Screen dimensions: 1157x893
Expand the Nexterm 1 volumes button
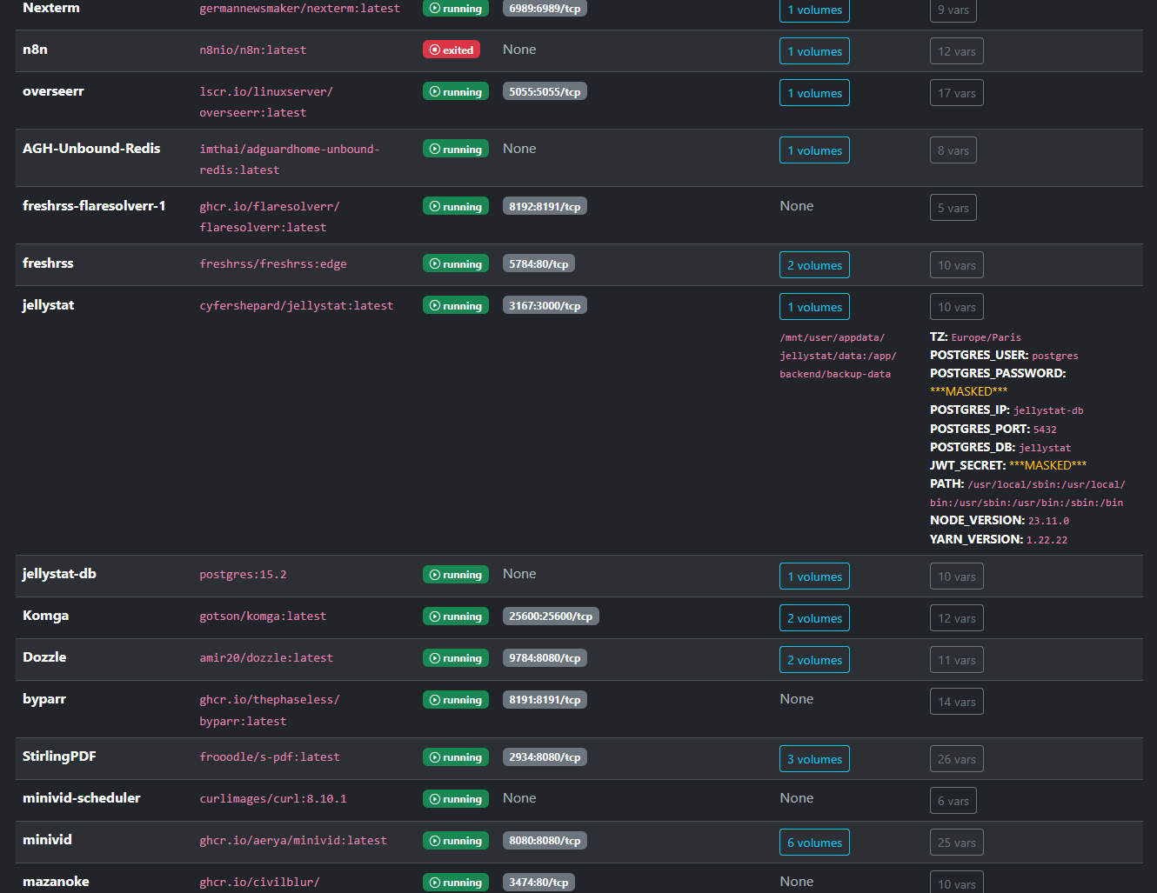click(814, 10)
